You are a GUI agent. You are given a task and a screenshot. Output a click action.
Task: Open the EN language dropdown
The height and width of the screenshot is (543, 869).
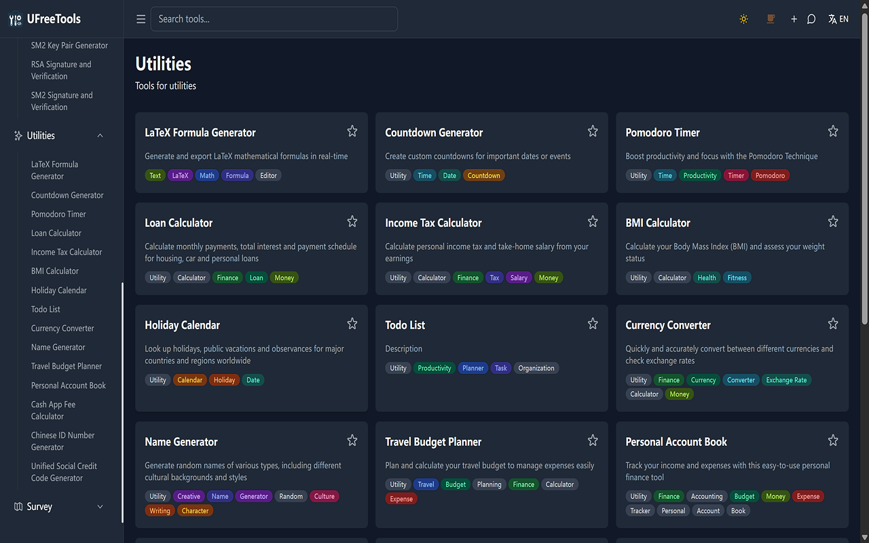tap(838, 19)
